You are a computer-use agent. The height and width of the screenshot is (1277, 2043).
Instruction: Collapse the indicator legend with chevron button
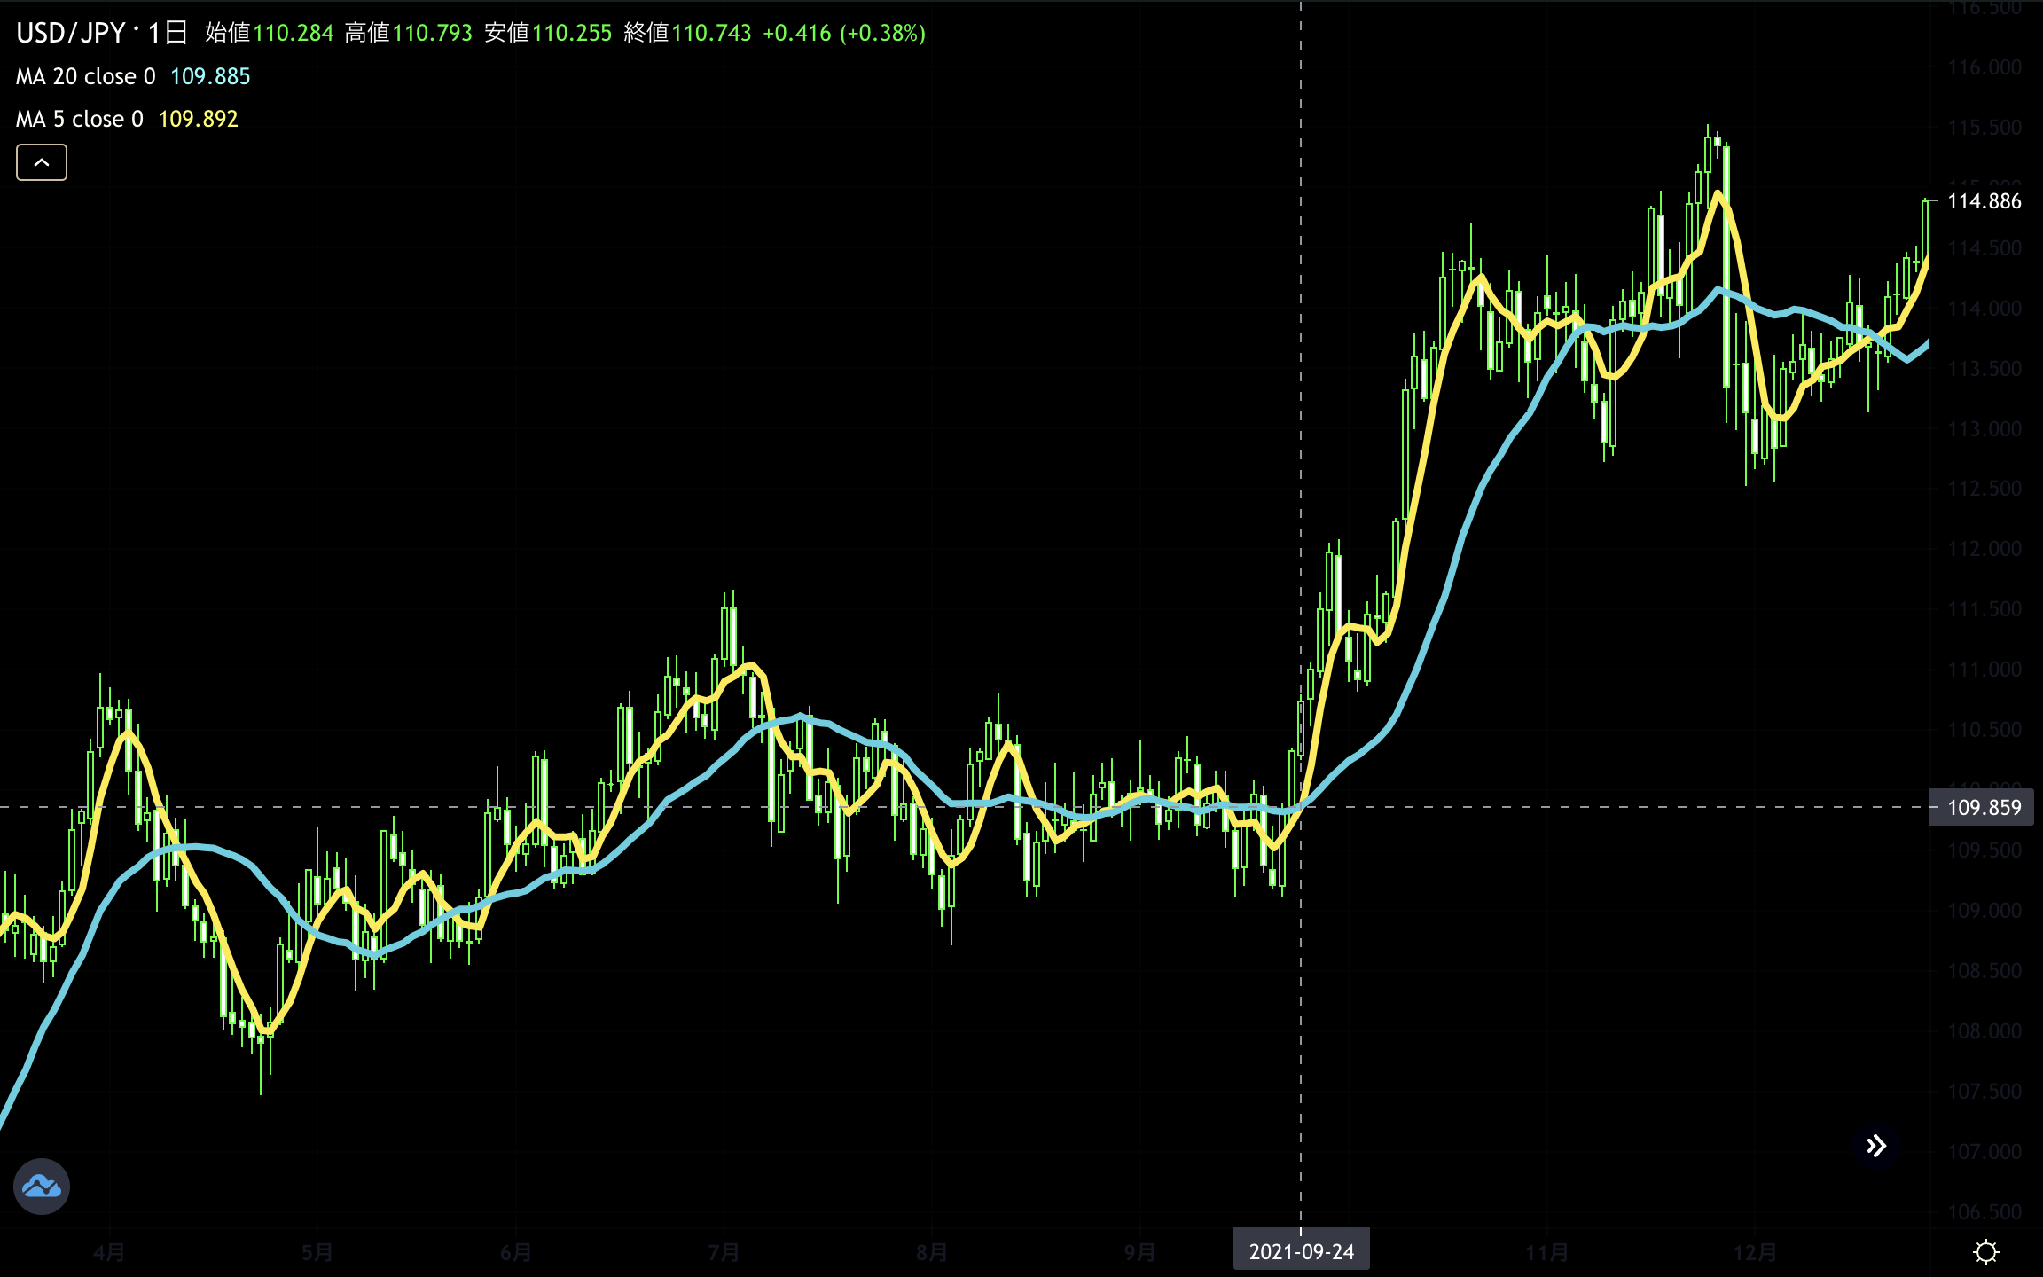pos(42,162)
